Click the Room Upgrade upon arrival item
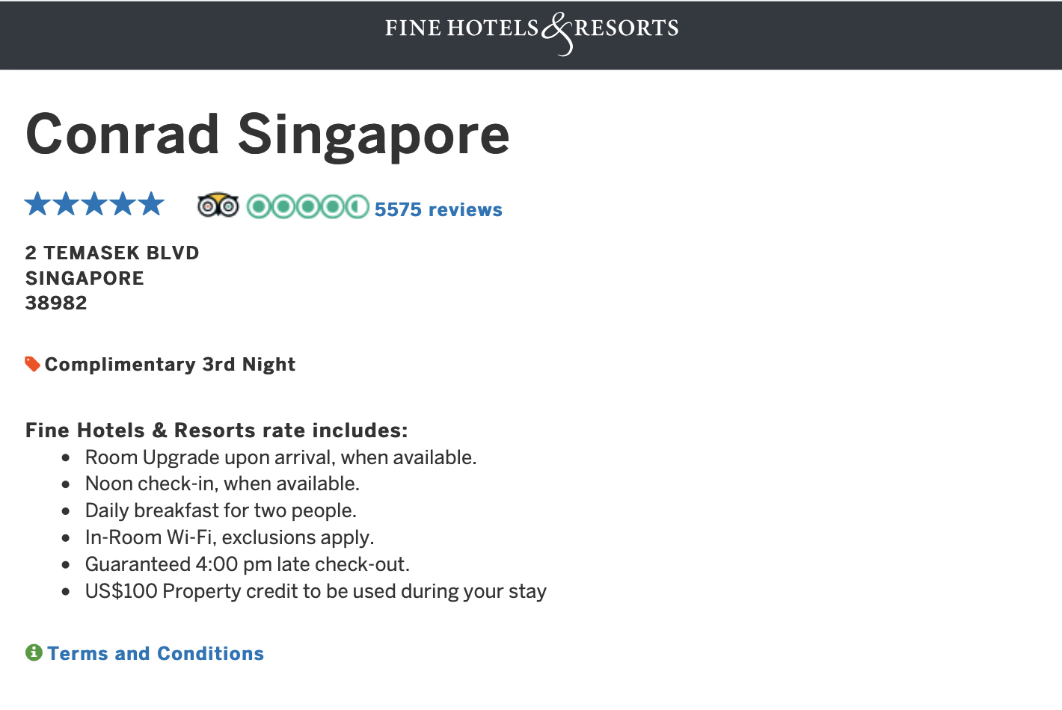 coord(280,457)
